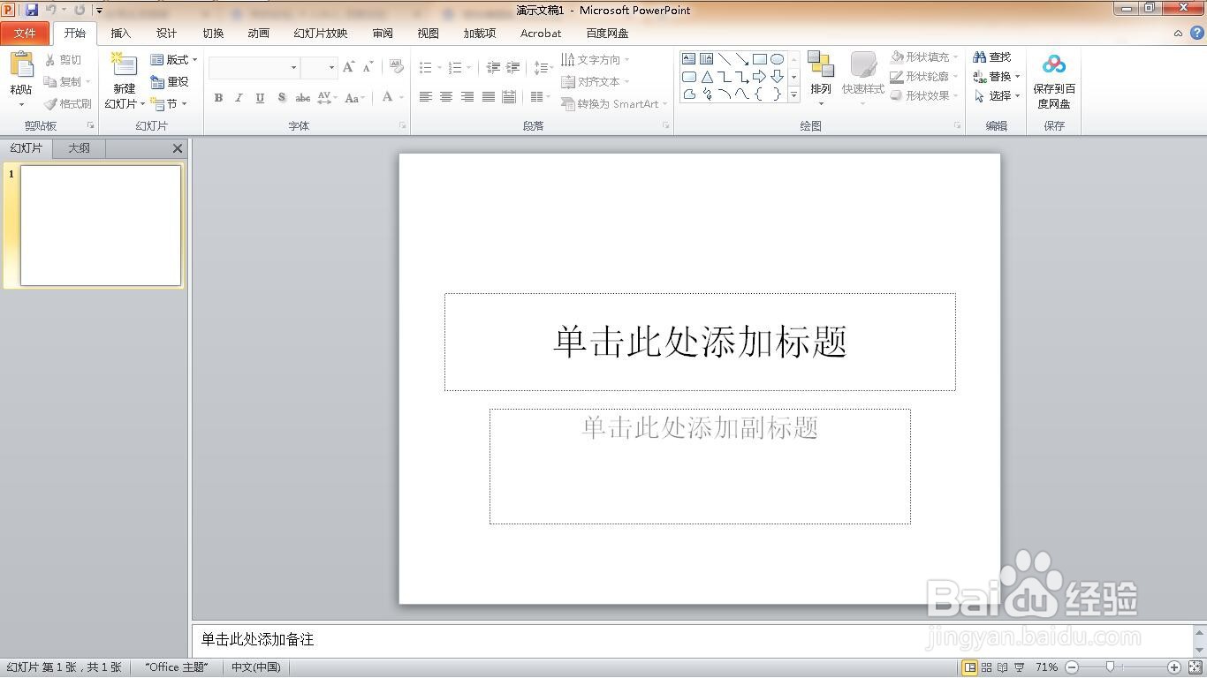Fit slide to current window button
Viewport: 1207px width, 678px height.
pos(1196,667)
